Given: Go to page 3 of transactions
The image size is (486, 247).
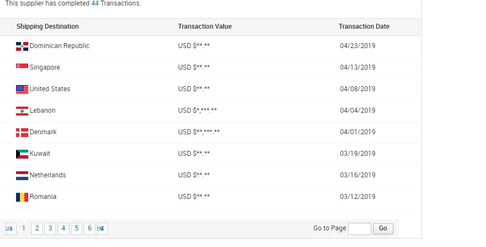Looking at the screenshot, I should [x=50, y=228].
